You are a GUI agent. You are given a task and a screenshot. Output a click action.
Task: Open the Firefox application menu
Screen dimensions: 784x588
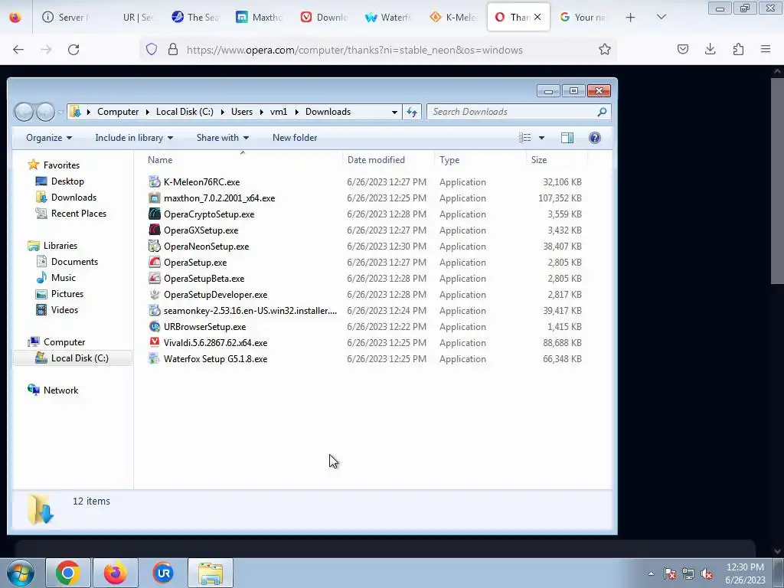[x=766, y=49]
